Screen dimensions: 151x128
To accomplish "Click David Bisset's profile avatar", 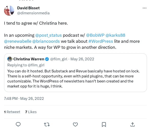I will tap(9, 11).
